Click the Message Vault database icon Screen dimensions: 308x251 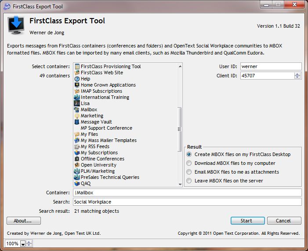coord(77,122)
